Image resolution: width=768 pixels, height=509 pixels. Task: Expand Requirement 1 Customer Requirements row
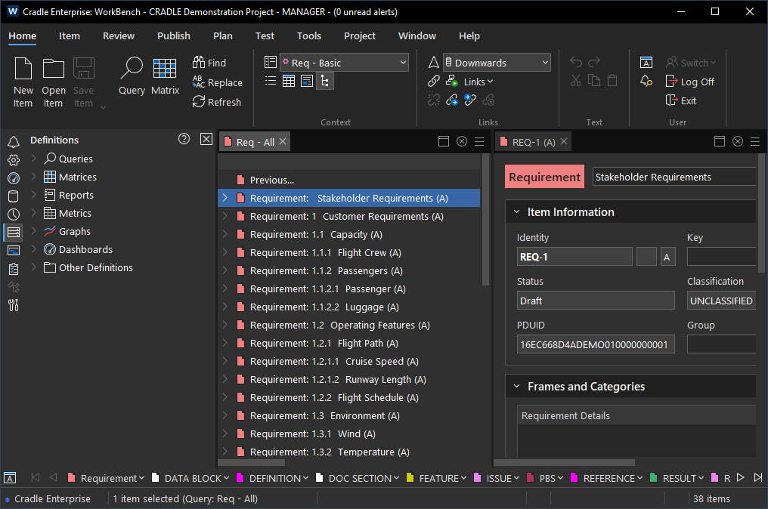[225, 216]
